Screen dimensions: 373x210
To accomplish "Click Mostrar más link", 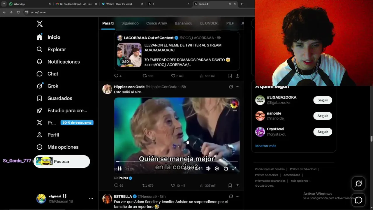I will (x=266, y=146).
